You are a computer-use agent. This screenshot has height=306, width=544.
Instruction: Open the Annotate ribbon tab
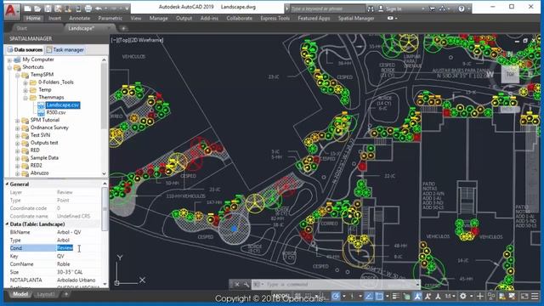(x=79, y=18)
